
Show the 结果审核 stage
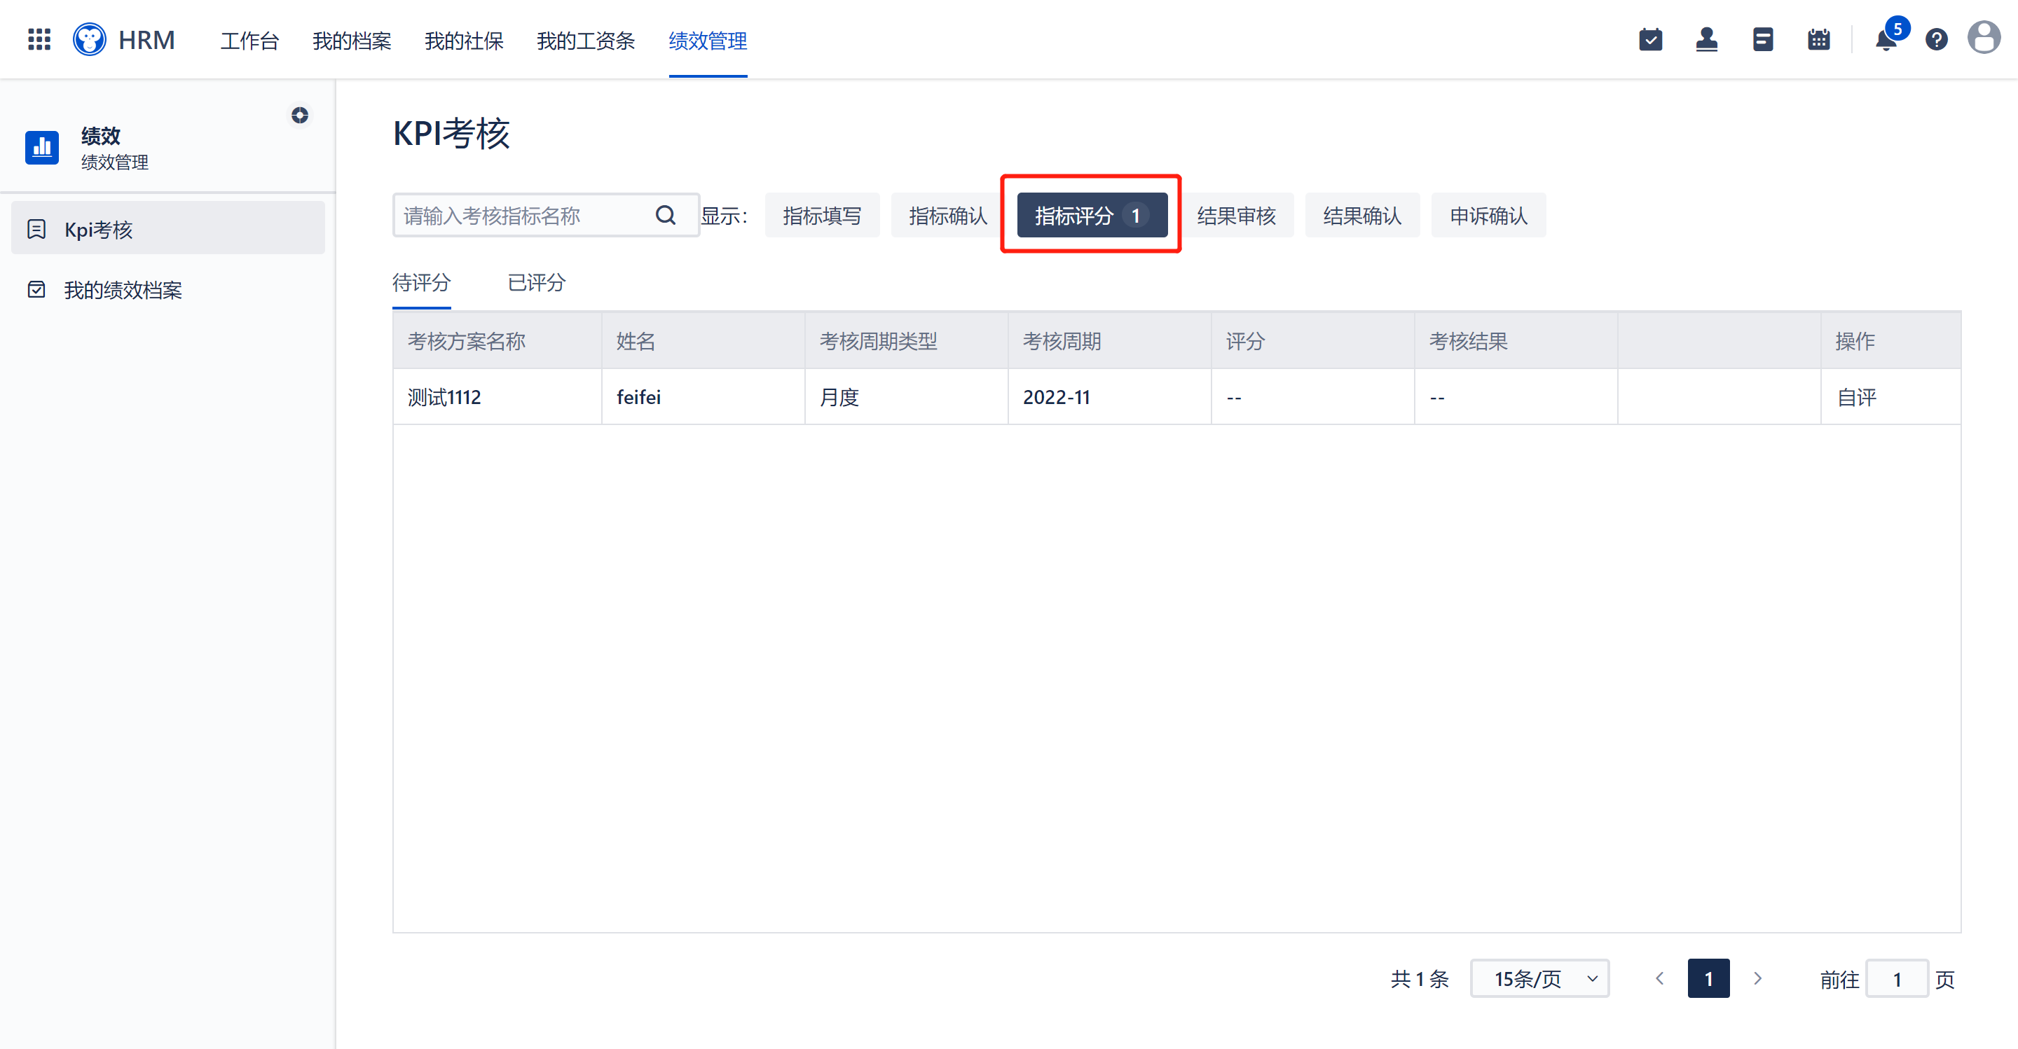pyautogui.click(x=1236, y=215)
